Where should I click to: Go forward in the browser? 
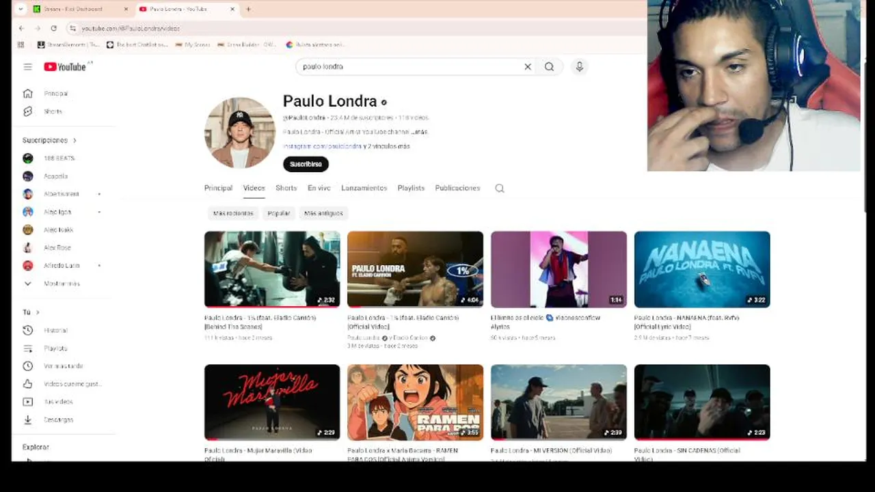pyautogui.click(x=37, y=28)
